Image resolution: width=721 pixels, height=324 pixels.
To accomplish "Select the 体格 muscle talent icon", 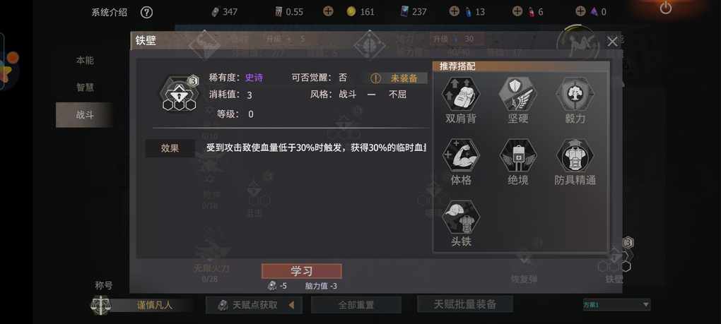I will point(461,155).
